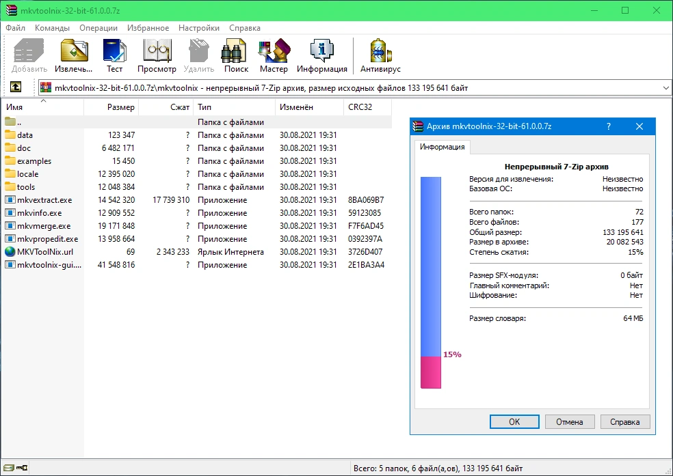Click size value 41 548 816
The image size is (673, 476).
coord(116,265)
